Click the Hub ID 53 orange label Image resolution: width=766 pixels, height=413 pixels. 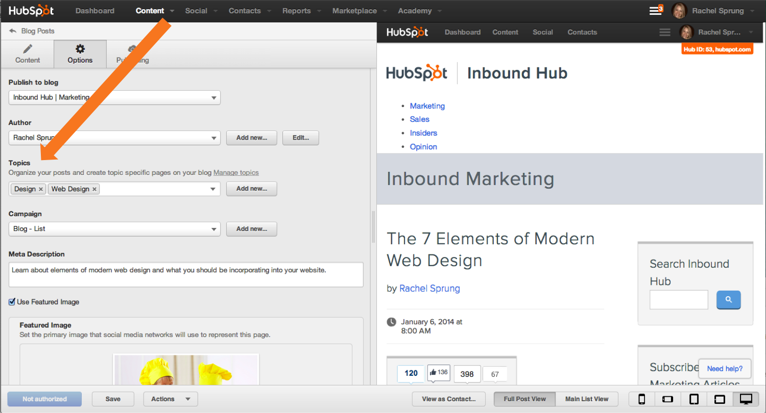point(717,49)
